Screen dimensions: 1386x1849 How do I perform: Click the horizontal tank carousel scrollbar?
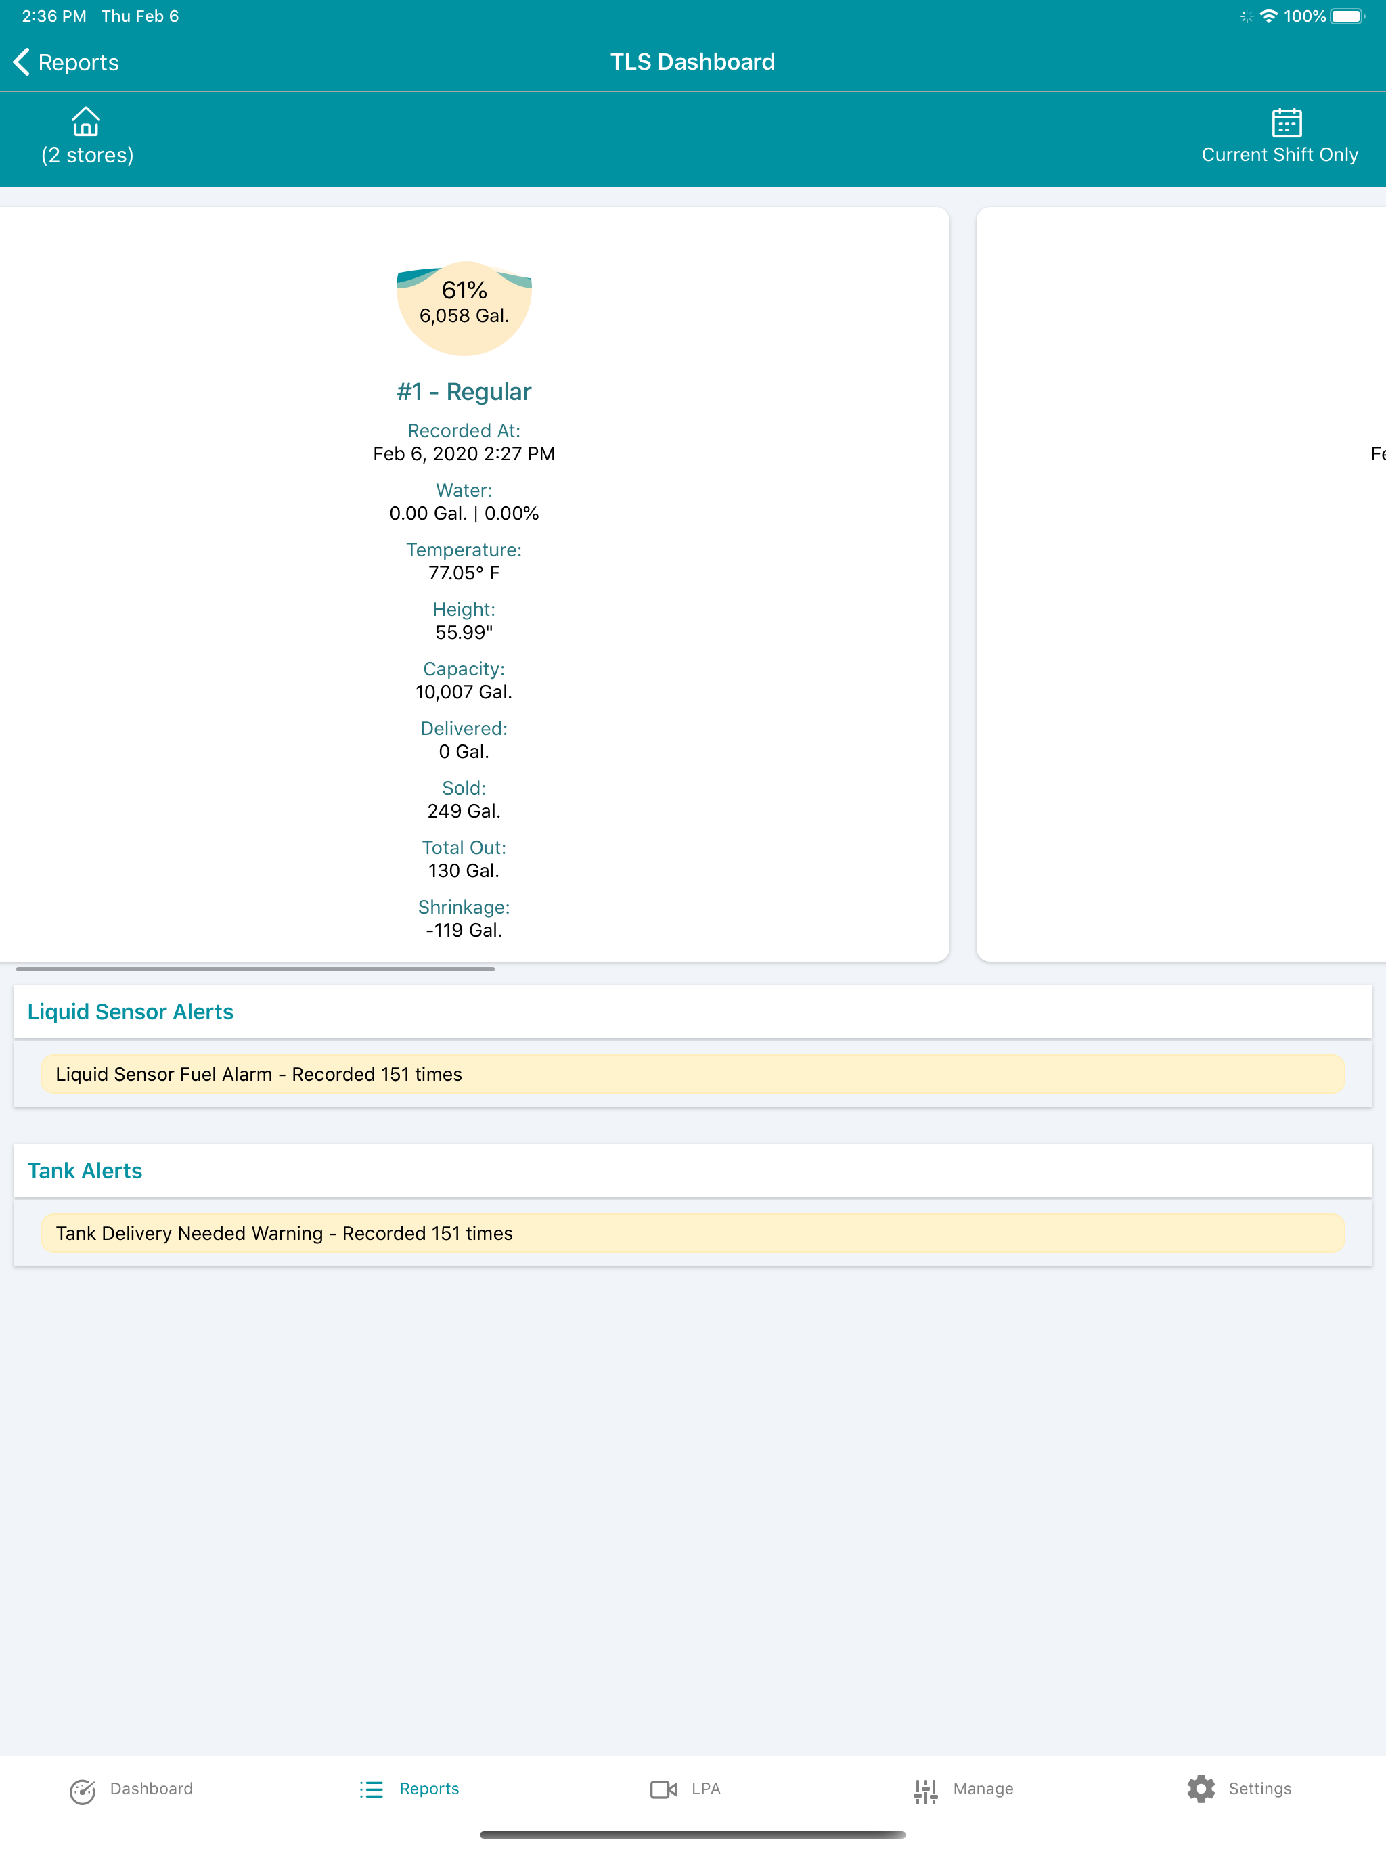click(x=255, y=968)
